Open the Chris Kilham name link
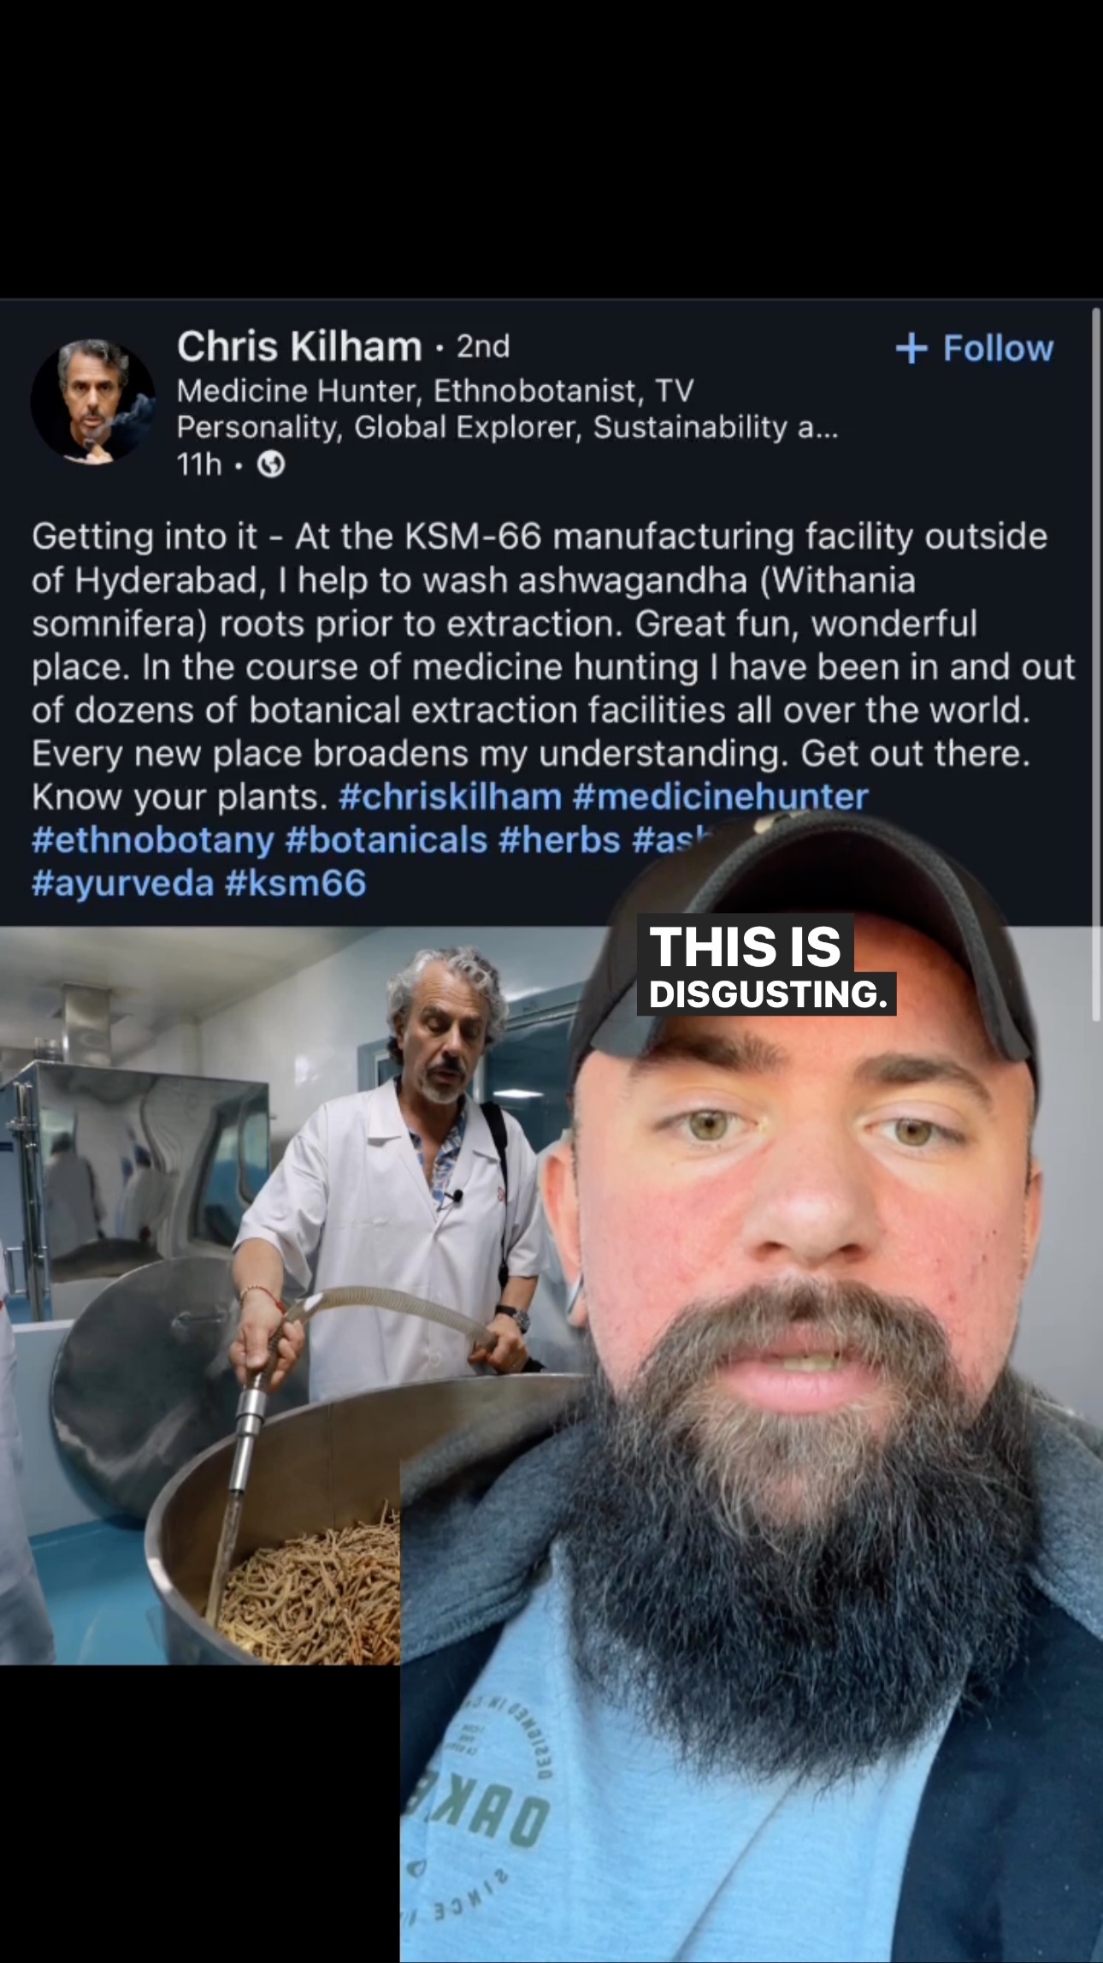Image resolution: width=1103 pixels, height=1963 pixels. tap(299, 347)
